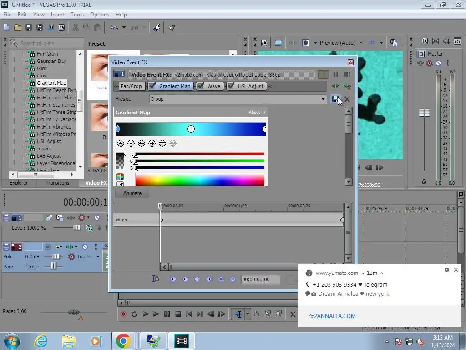Stop playback in transport bar
The width and height of the screenshot is (466, 350).
[x=178, y=314]
